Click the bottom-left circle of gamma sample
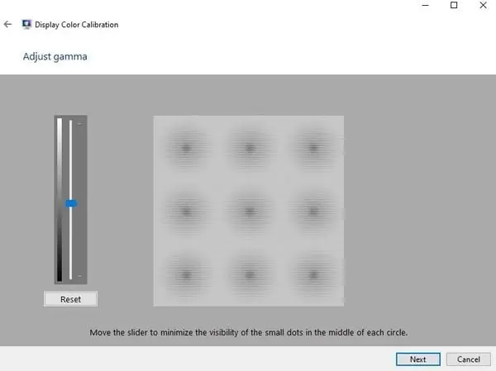The width and height of the screenshot is (496, 371). [186, 274]
